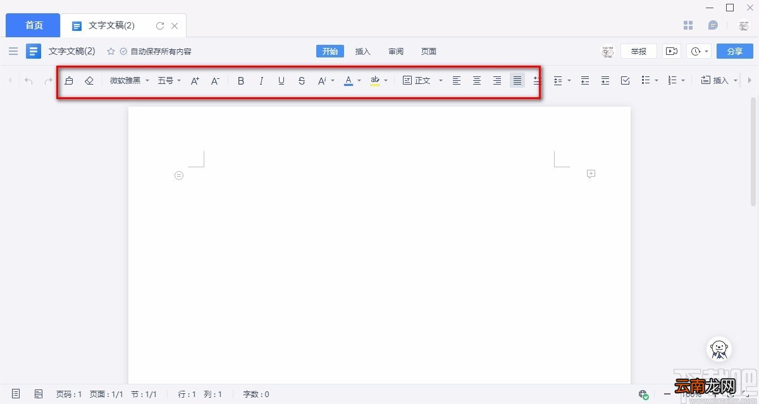
Task: Click the 举报 button
Action: click(x=639, y=51)
